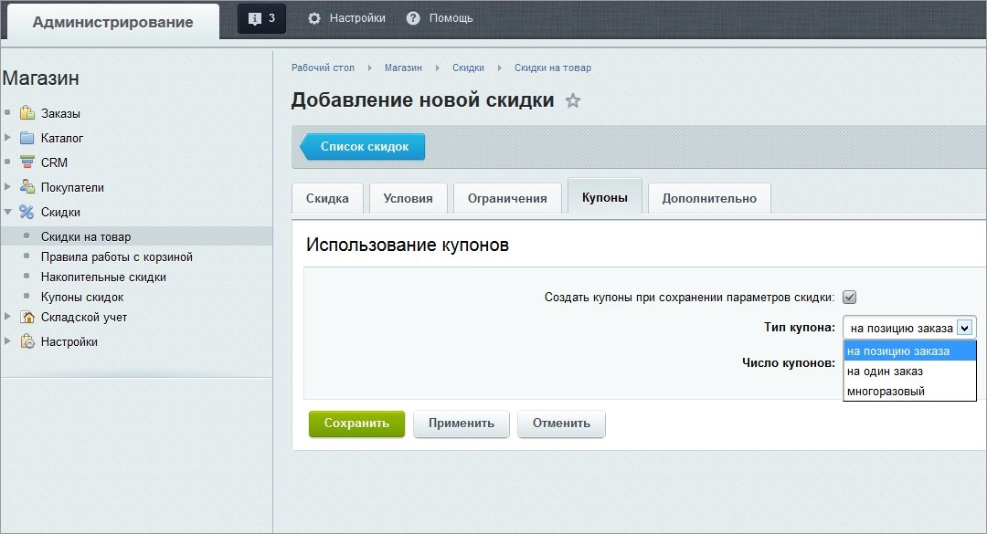Screen dimensions: 987x534
Task: Switch to the Условия tab
Action: pyautogui.click(x=408, y=198)
